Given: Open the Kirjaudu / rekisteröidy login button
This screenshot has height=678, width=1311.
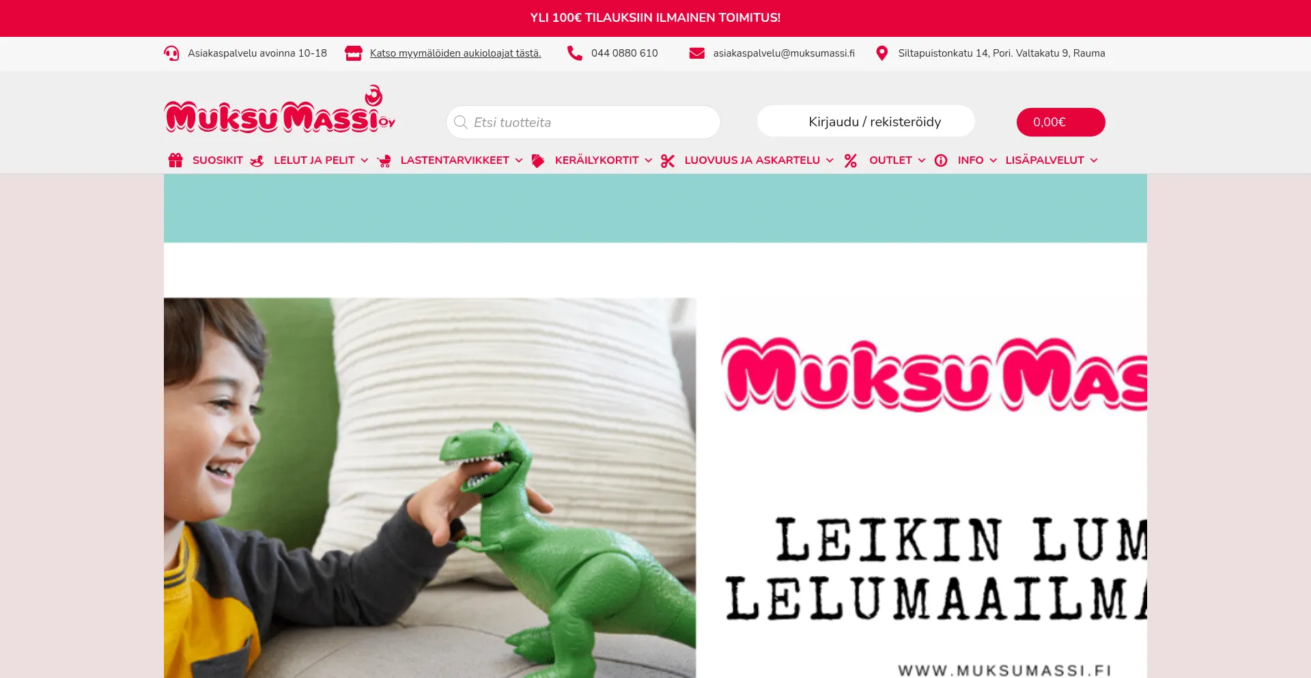Looking at the screenshot, I should coord(866,122).
